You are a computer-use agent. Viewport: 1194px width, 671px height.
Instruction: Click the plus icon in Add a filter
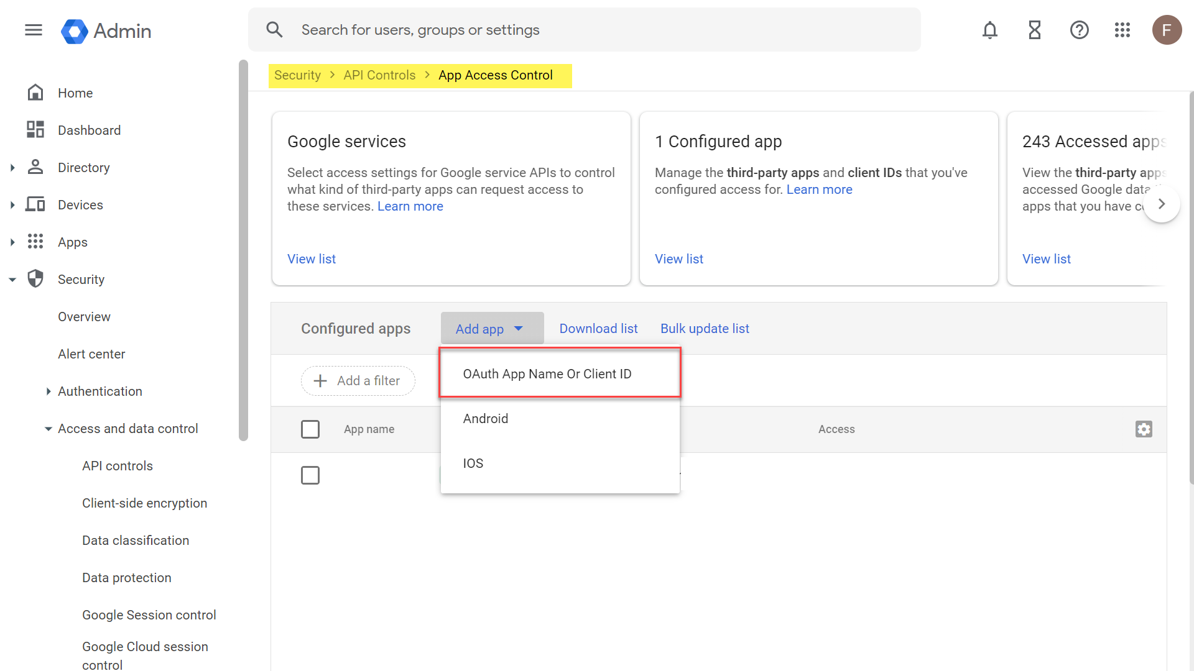click(x=320, y=381)
